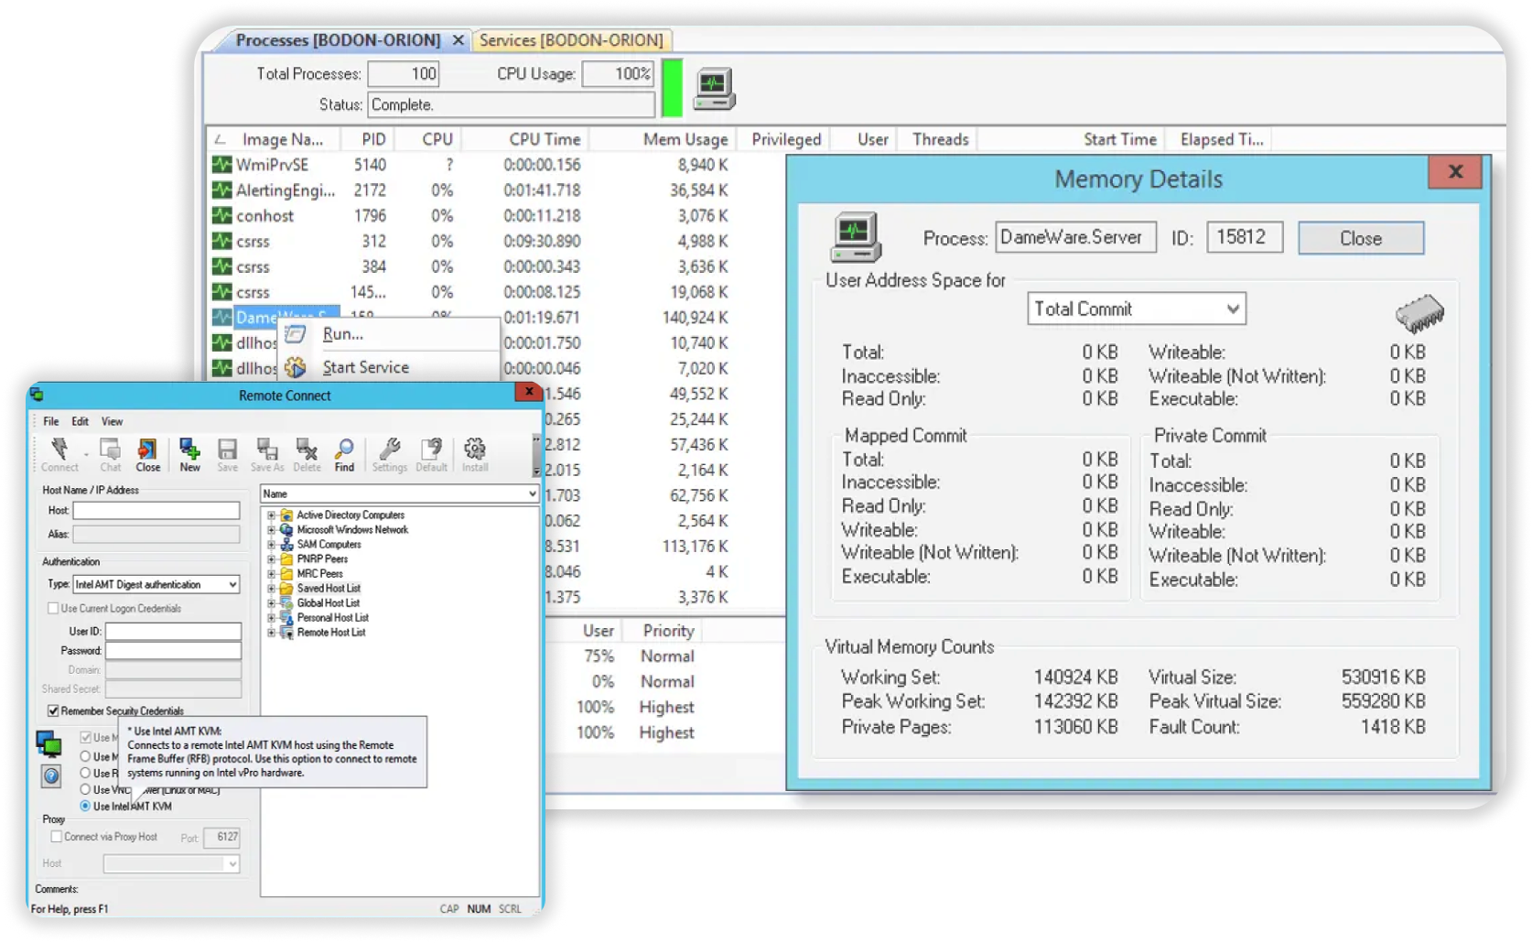
Task: Click the Close door icon in Remote Connect toolbar
Action: 147,449
